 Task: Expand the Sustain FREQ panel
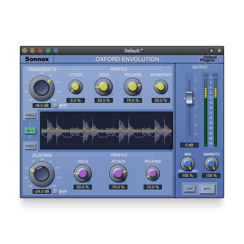click(30, 146)
